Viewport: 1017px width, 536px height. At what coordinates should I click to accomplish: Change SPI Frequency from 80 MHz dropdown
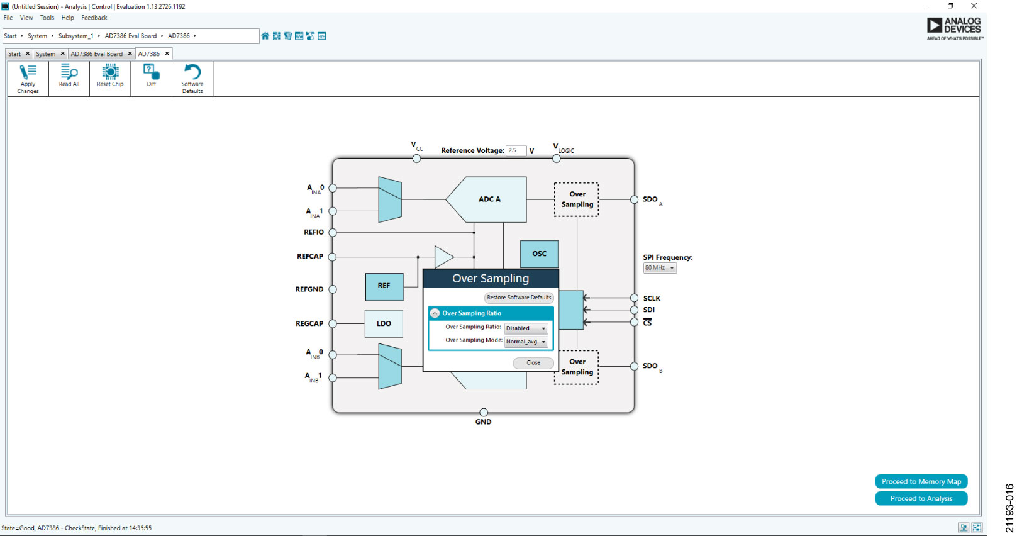click(x=659, y=268)
